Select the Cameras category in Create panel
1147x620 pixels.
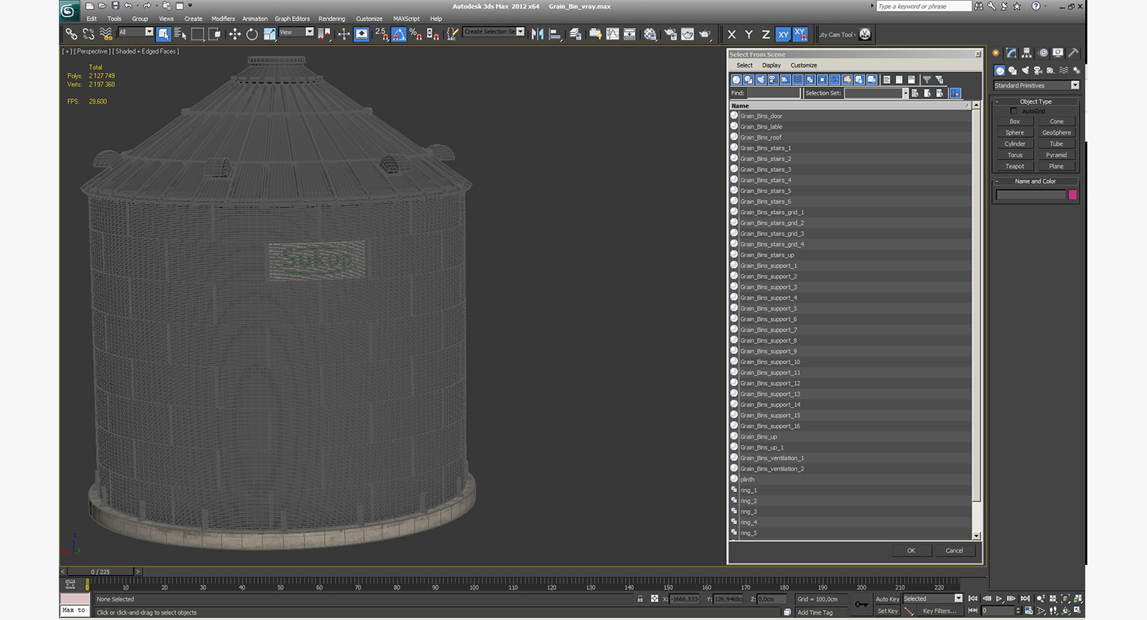tap(1038, 71)
